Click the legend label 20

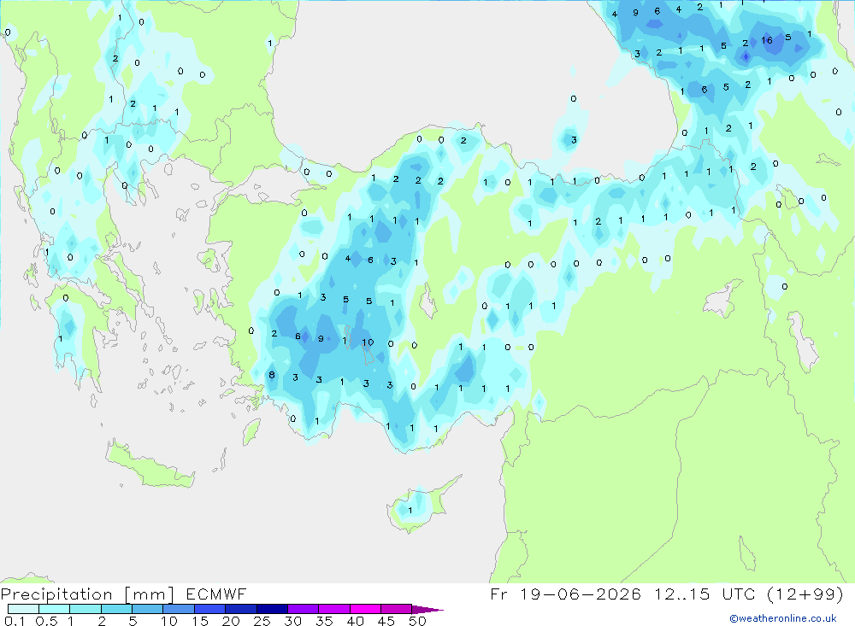tap(231, 621)
